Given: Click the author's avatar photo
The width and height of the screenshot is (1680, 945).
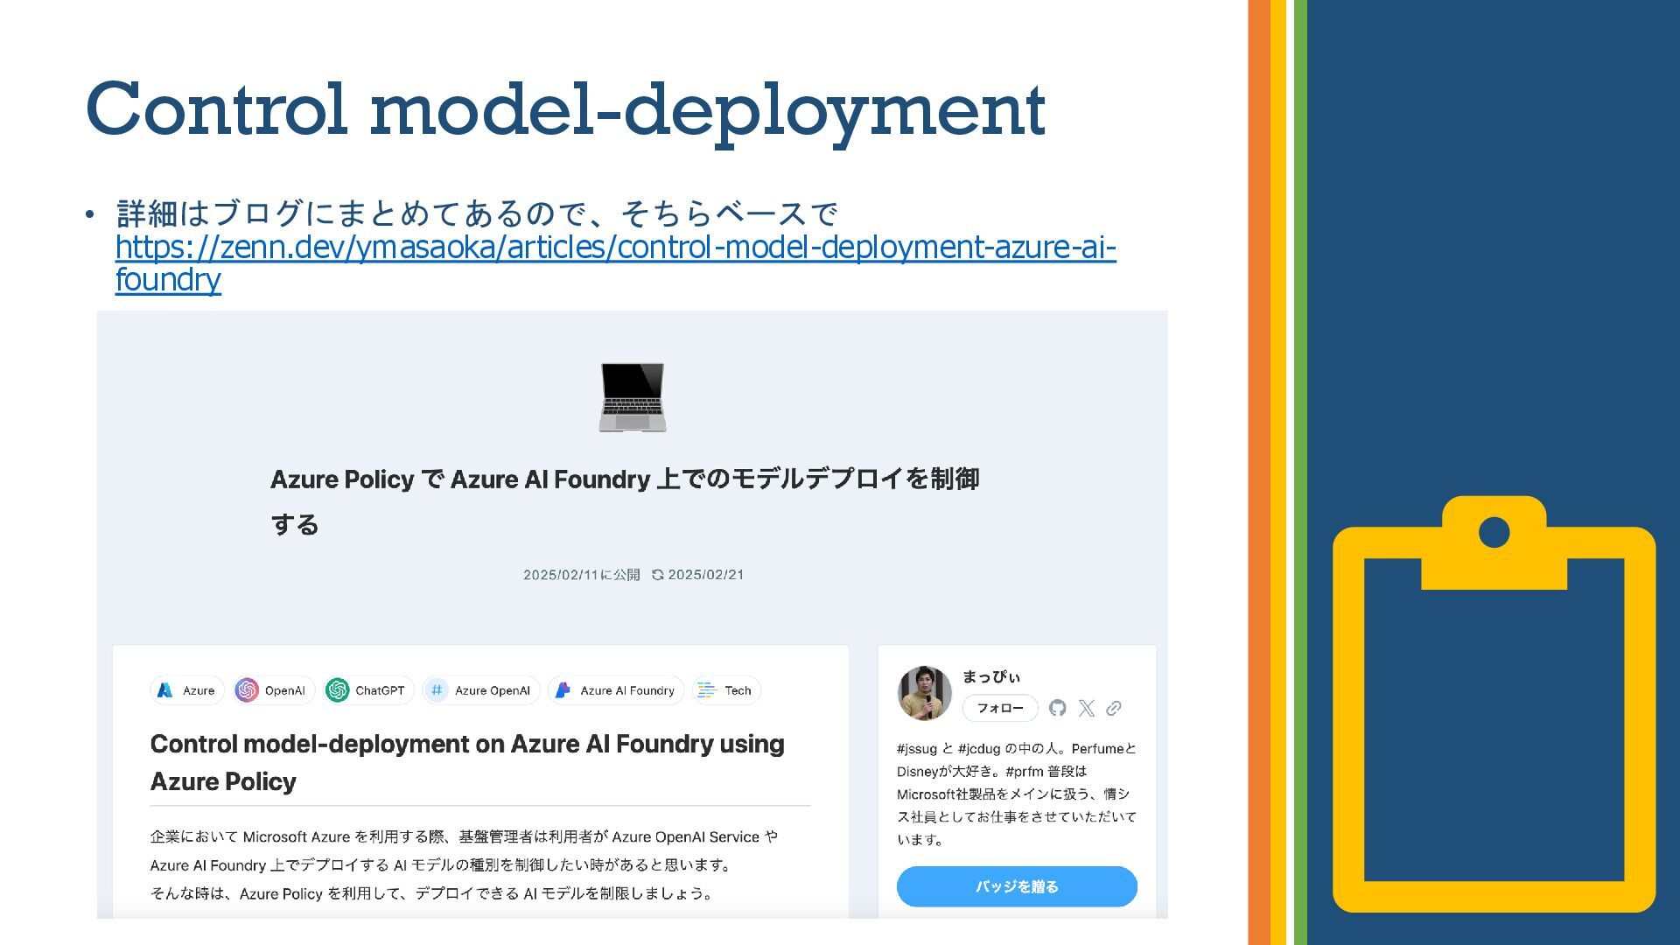Looking at the screenshot, I should coord(924,693).
